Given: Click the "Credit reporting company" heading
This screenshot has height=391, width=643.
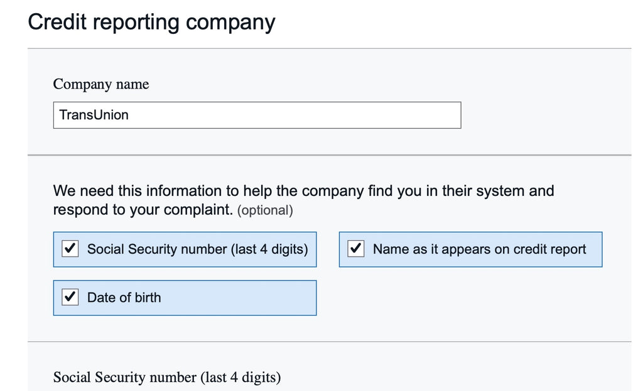Looking at the screenshot, I should [x=151, y=23].
